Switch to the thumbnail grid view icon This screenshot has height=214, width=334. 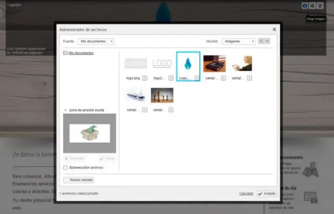coord(262,41)
